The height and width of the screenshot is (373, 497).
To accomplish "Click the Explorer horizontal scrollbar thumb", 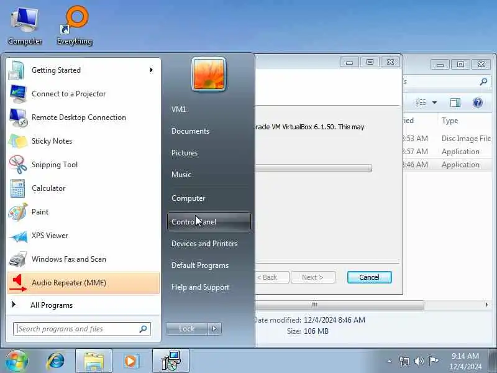I will [339, 305].
